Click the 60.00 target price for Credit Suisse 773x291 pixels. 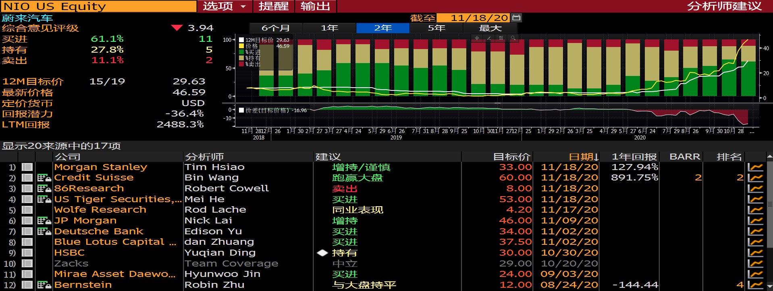[515, 178]
